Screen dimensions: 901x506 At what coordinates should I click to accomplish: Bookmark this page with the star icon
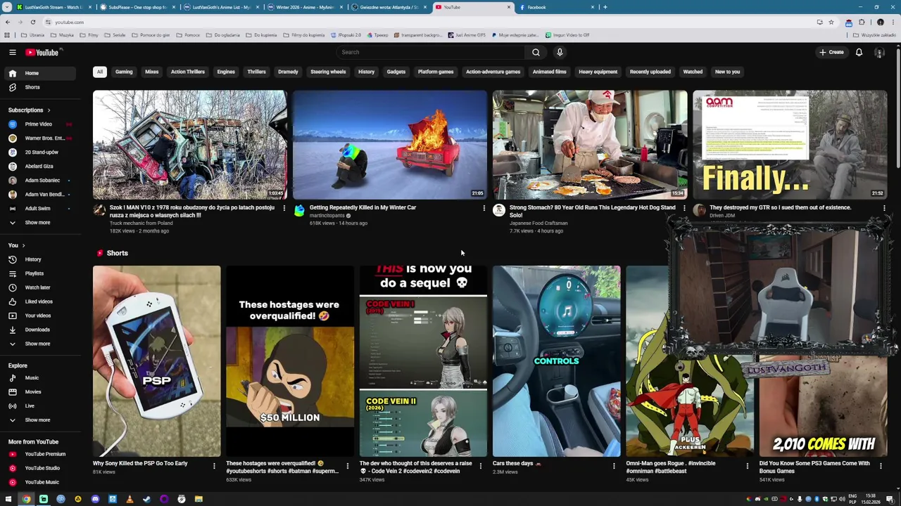(831, 22)
